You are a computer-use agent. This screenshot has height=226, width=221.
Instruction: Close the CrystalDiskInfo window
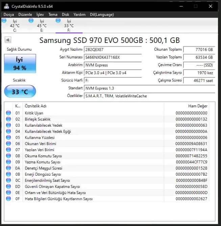pos(211,6)
